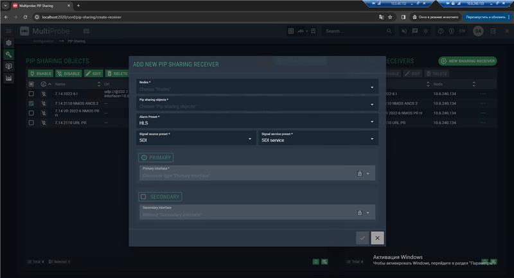Image resolution: width=514 pixels, height=278 pixels.
Task: Bookmark this page with the star icon
Action: tap(390, 17)
